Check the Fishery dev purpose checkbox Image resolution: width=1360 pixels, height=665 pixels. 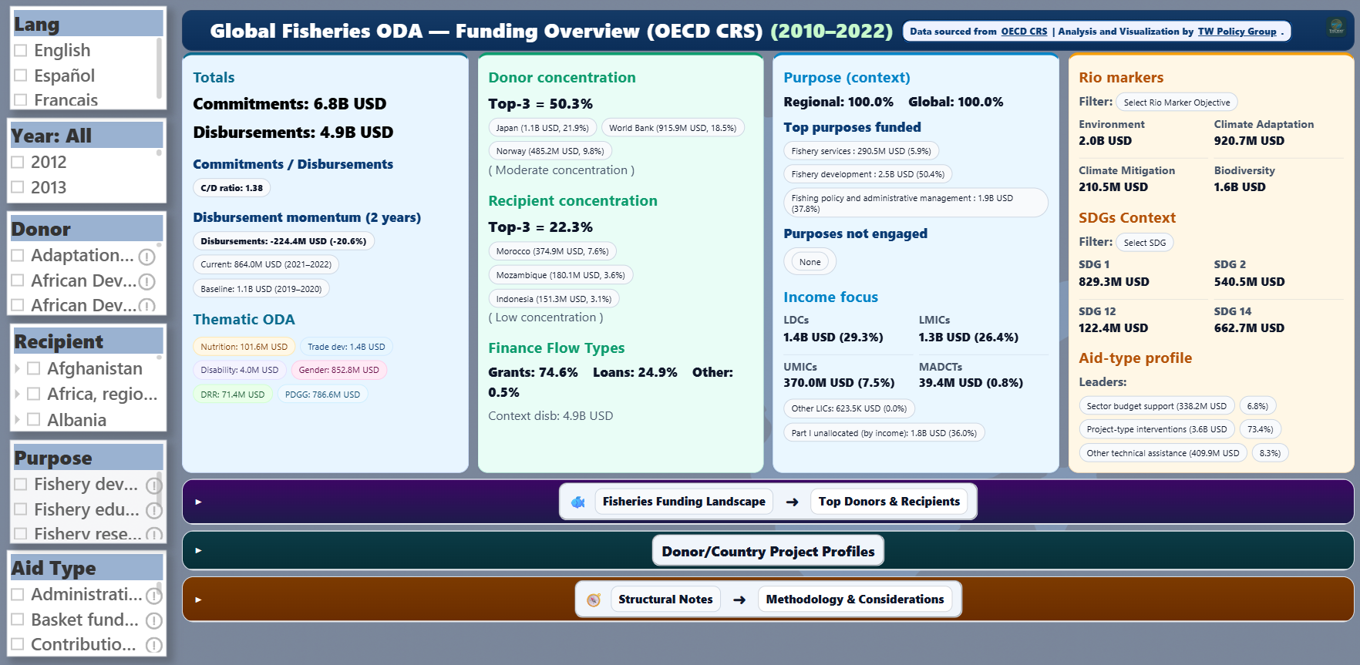pyautogui.click(x=21, y=484)
